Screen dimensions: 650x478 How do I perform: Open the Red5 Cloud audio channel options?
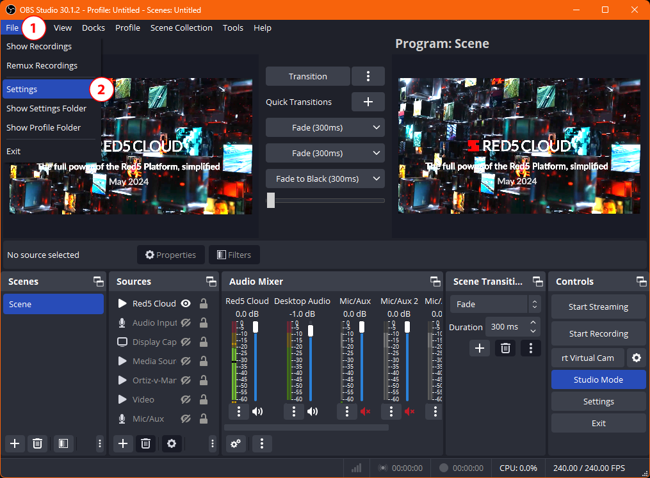[239, 411]
